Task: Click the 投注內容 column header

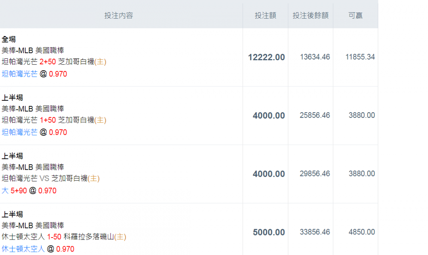Action: coord(118,15)
